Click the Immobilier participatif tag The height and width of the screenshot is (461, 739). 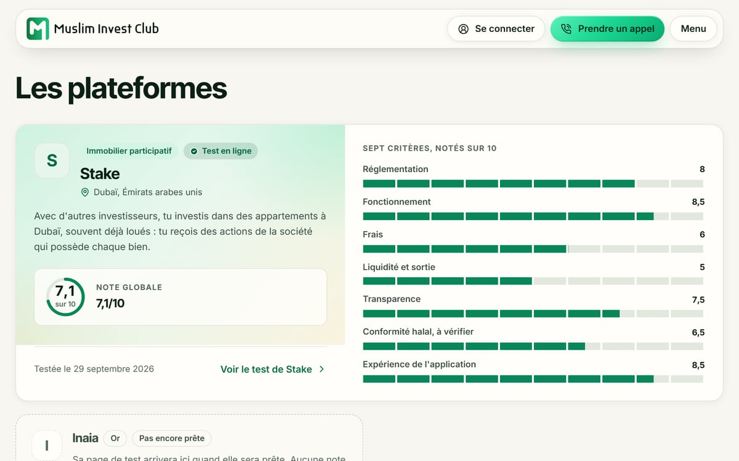point(129,151)
